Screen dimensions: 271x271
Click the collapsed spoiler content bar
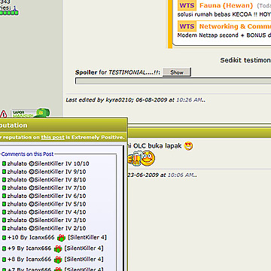click(x=173, y=81)
